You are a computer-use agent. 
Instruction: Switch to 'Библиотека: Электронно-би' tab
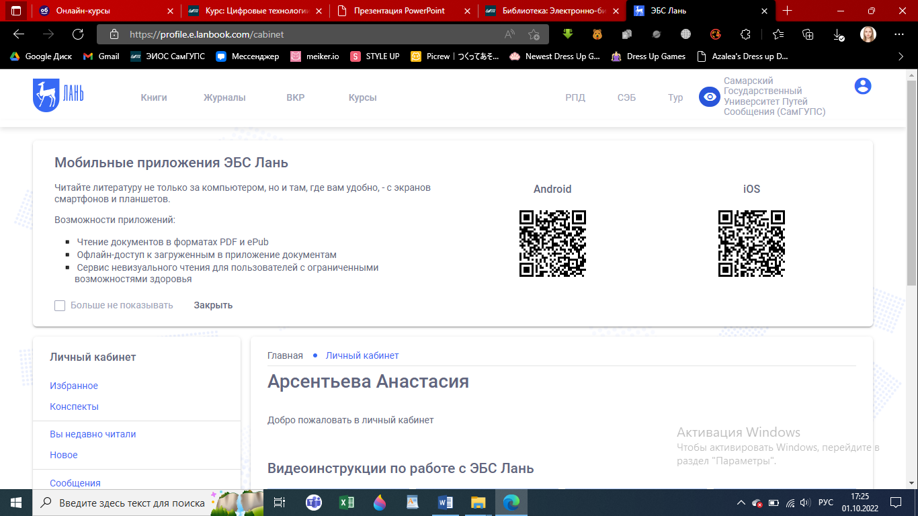[x=551, y=11]
